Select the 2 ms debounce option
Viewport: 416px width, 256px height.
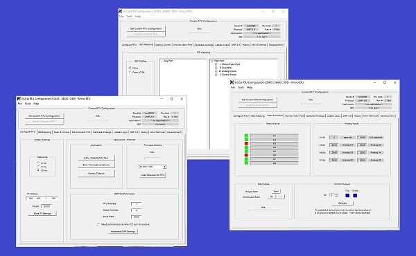[38, 163]
